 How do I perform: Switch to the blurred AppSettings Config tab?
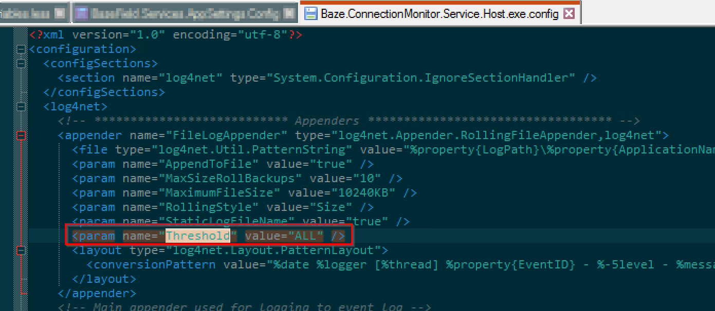(186, 14)
